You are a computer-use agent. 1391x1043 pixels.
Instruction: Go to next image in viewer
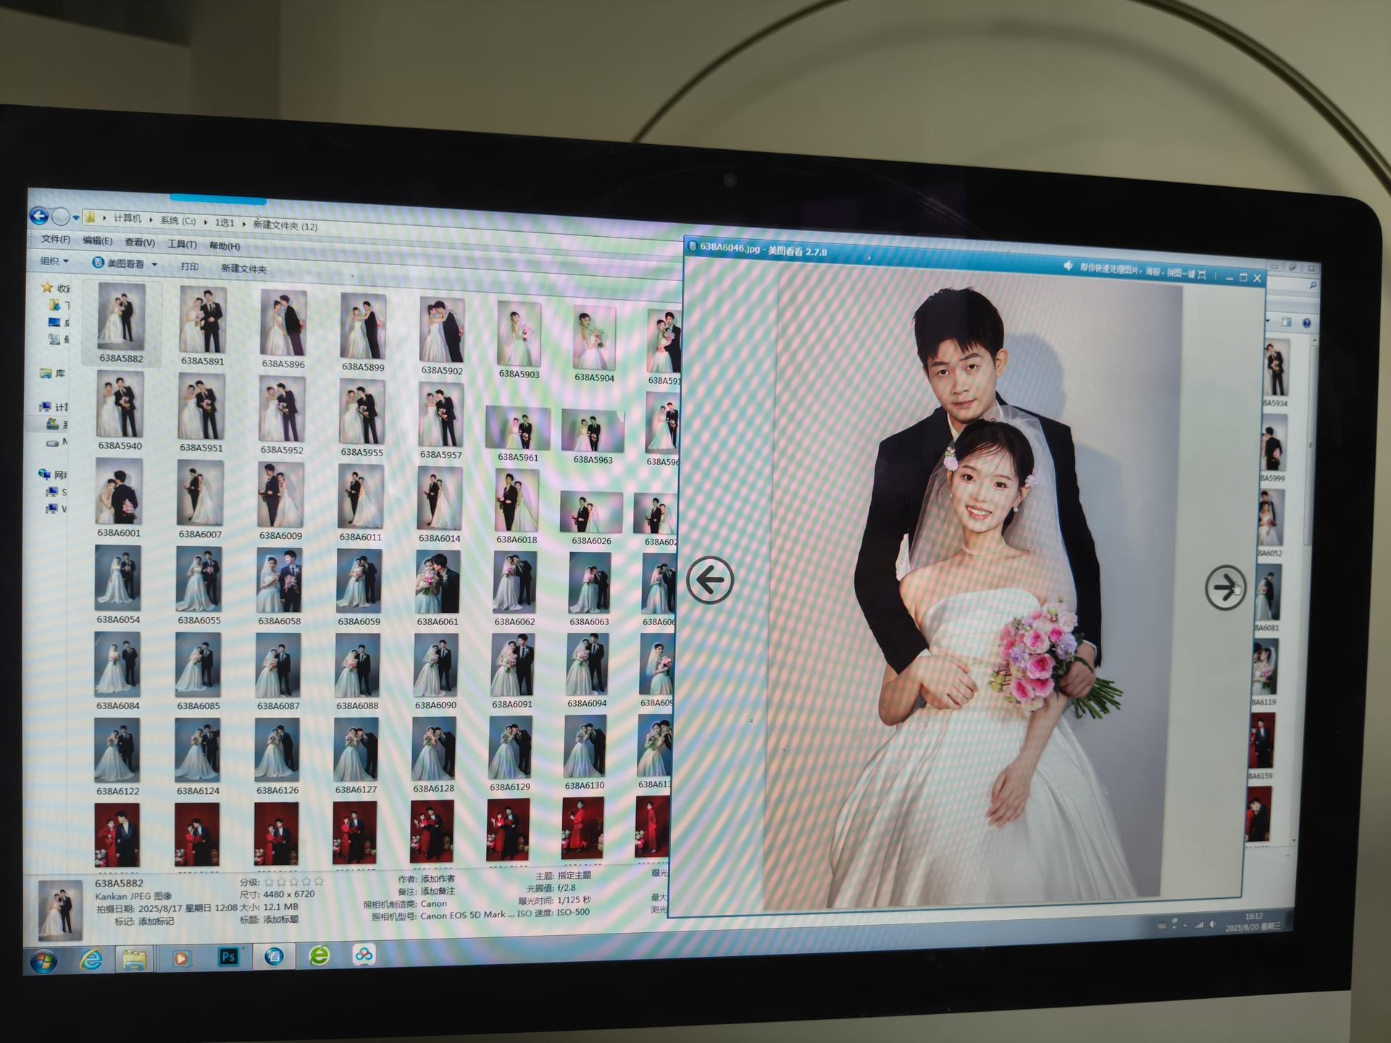[1225, 587]
